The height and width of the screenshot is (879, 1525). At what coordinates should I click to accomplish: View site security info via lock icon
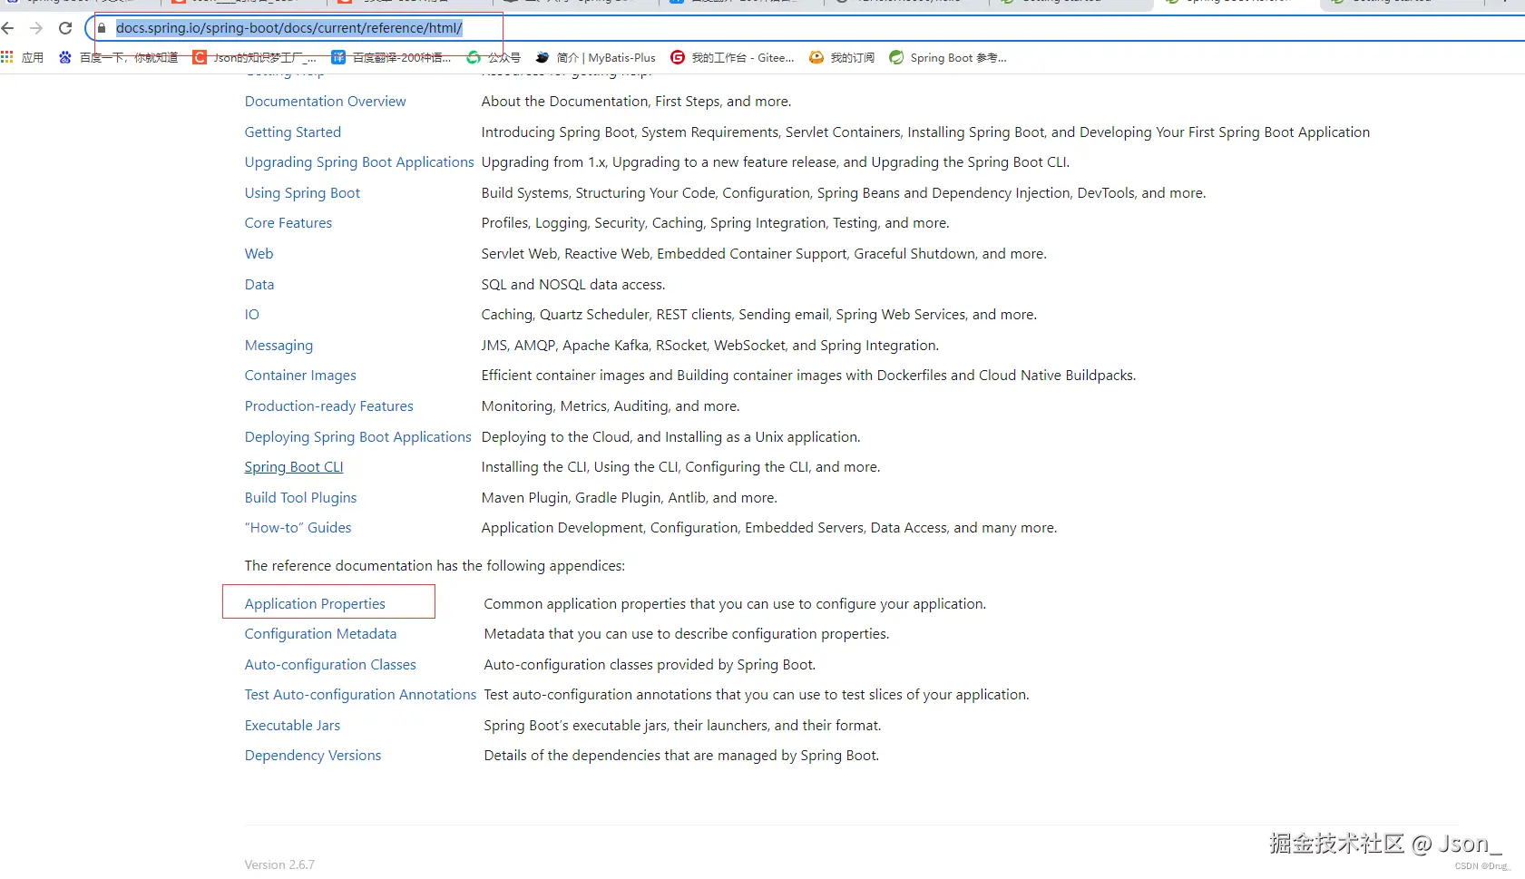102,28
